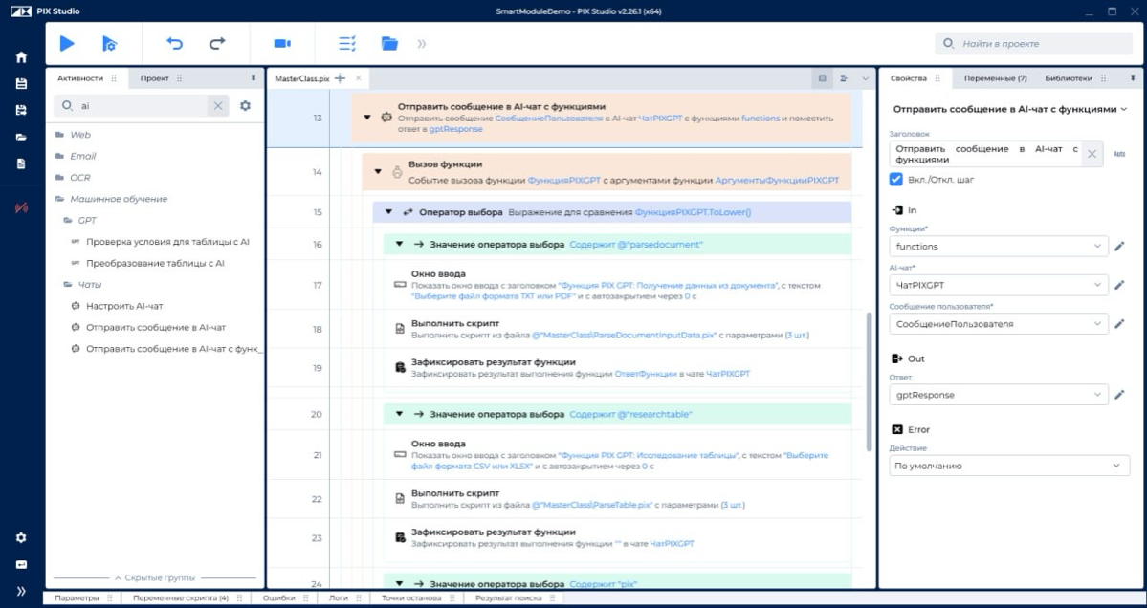1147x608 pixels.
Task: Expand the left sidebar with double-arrow
Action: click(21, 591)
